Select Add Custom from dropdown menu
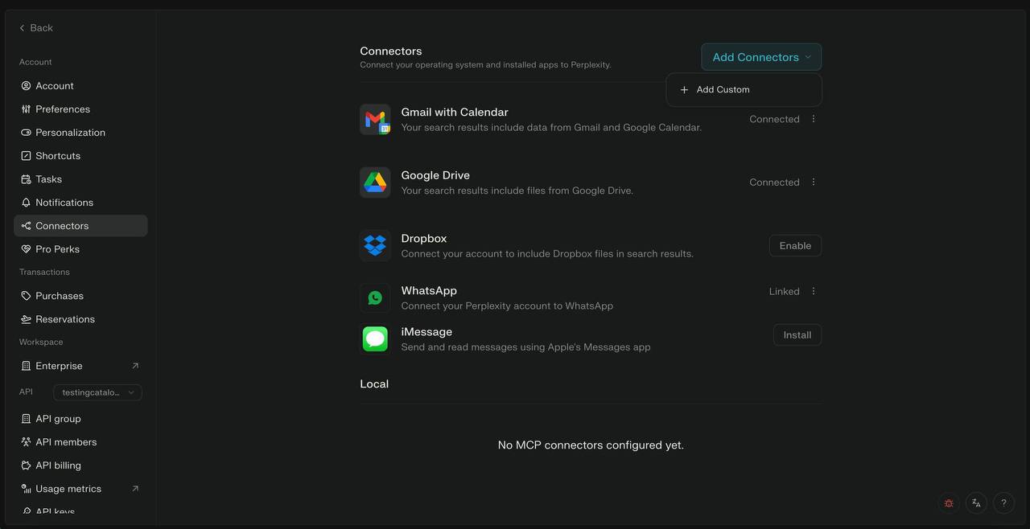The image size is (1030, 529). point(723,90)
